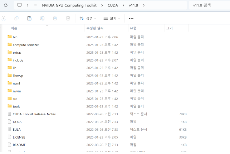230x154 pixels.
Task: Click the Rename icon in toolbar
Action: (42, 18)
